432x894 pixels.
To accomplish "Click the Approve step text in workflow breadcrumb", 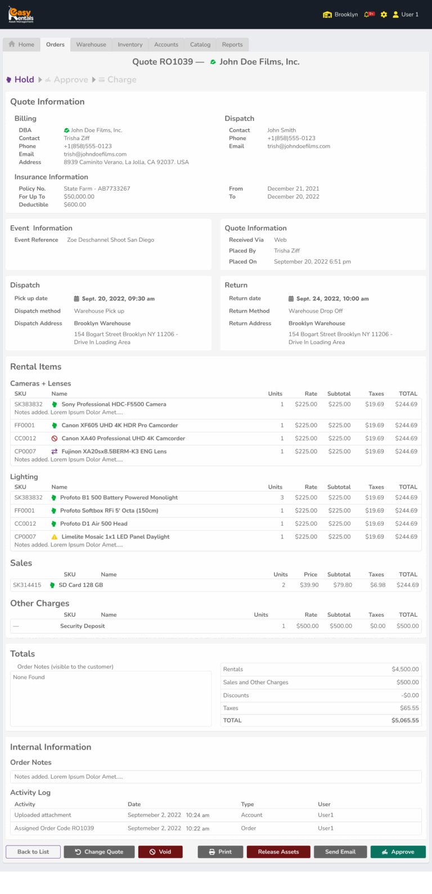I will (71, 80).
